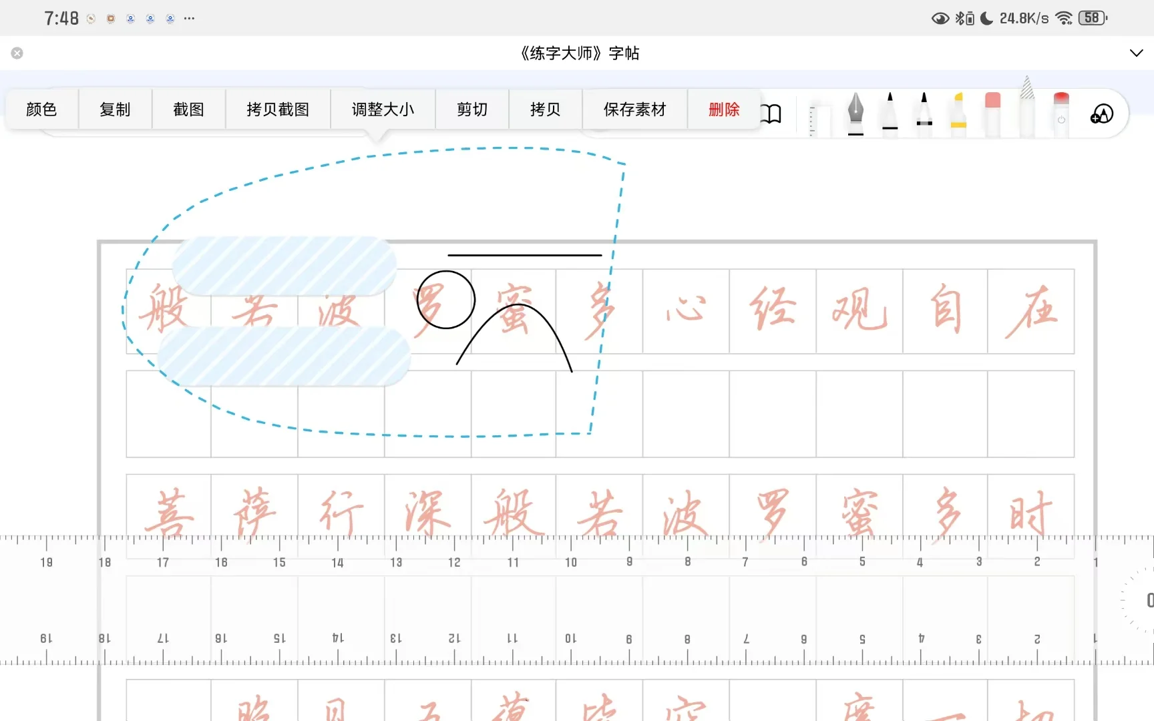Viewport: 1154px width, 721px height.
Task: Choose the red 删除 delete option
Action: click(724, 109)
